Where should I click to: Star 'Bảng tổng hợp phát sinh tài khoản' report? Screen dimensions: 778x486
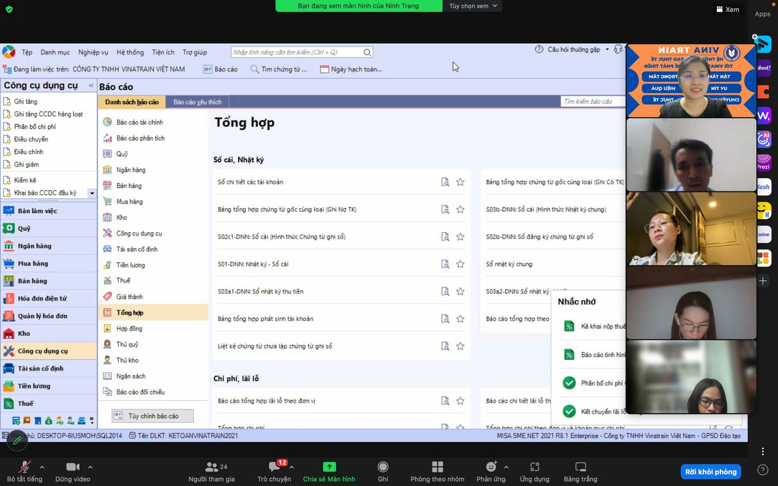point(460,319)
